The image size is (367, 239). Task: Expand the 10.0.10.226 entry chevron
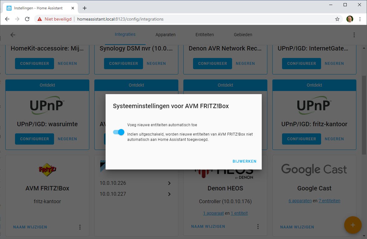pyautogui.click(x=169, y=183)
